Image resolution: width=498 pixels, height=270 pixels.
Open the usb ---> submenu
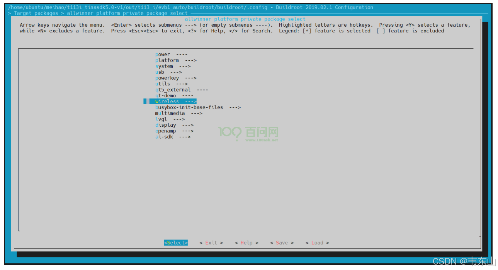click(168, 72)
